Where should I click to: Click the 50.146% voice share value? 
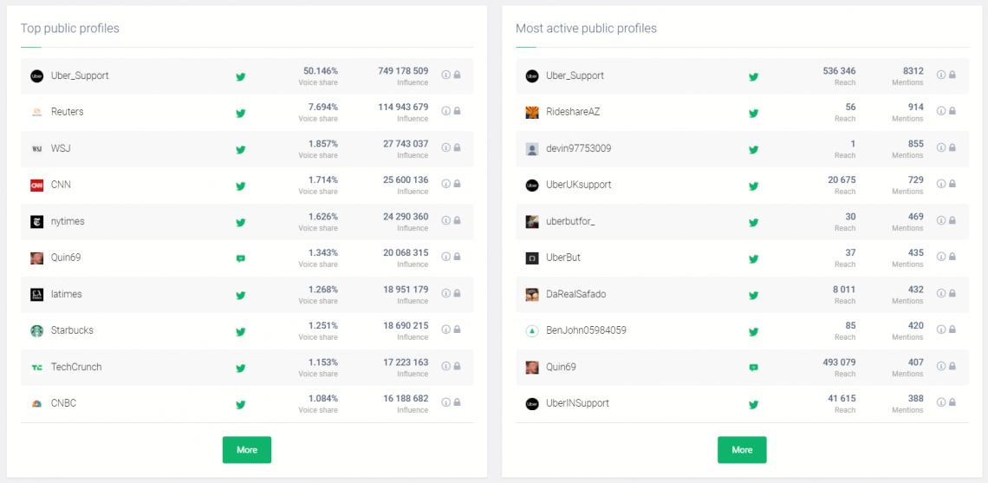[320, 70]
